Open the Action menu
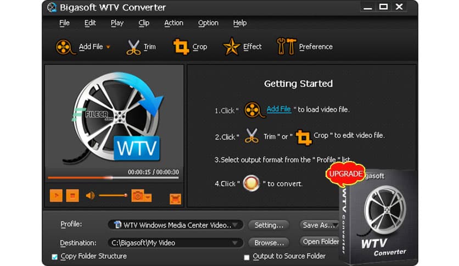 [173, 23]
